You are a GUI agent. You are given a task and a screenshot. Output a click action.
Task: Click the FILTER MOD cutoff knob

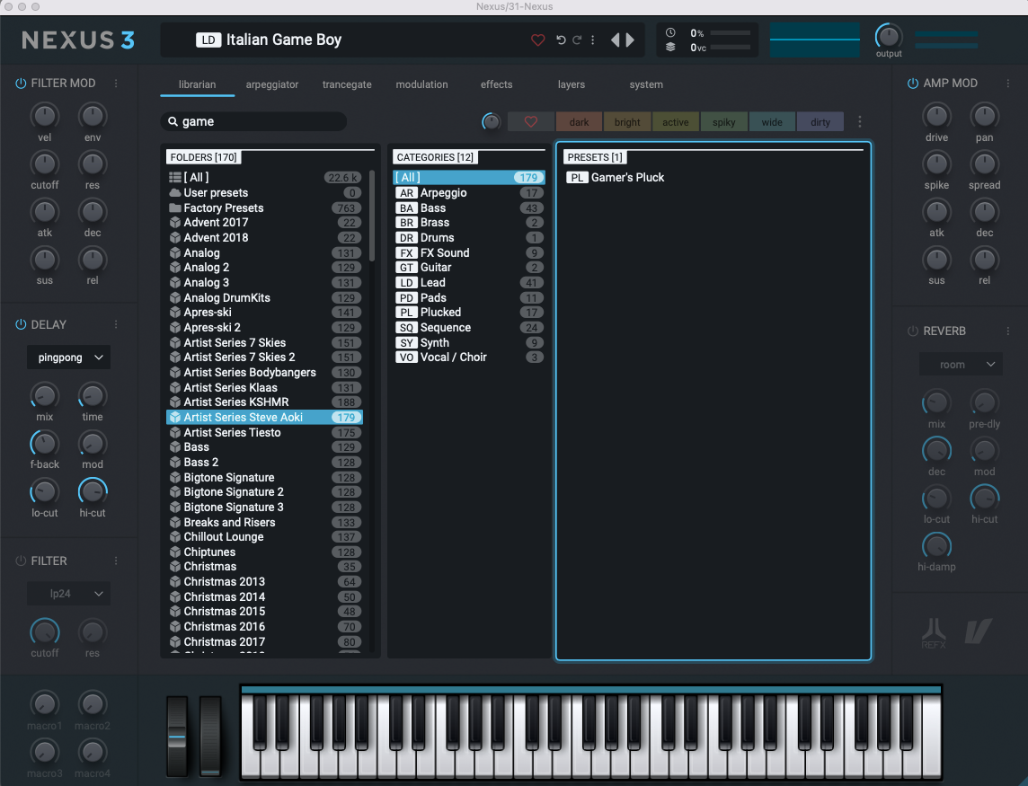[45, 163]
